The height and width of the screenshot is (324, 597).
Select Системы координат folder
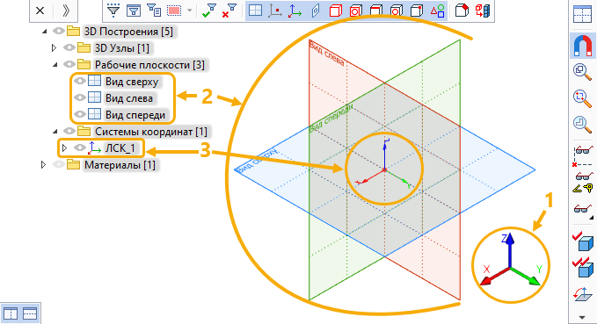[x=150, y=132]
